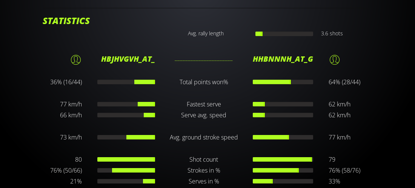Click the left Avg. ground stroke speed bar
Screen dimensions: 415x188
(126, 137)
